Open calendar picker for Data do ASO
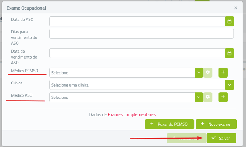This screenshot has height=147, width=246. pyautogui.click(x=229, y=22)
